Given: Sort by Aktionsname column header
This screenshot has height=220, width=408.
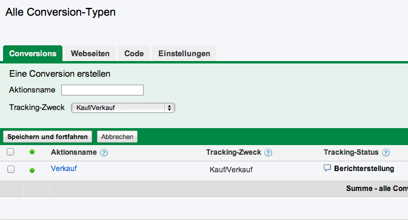Looking at the screenshot, I should (x=73, y=152).
